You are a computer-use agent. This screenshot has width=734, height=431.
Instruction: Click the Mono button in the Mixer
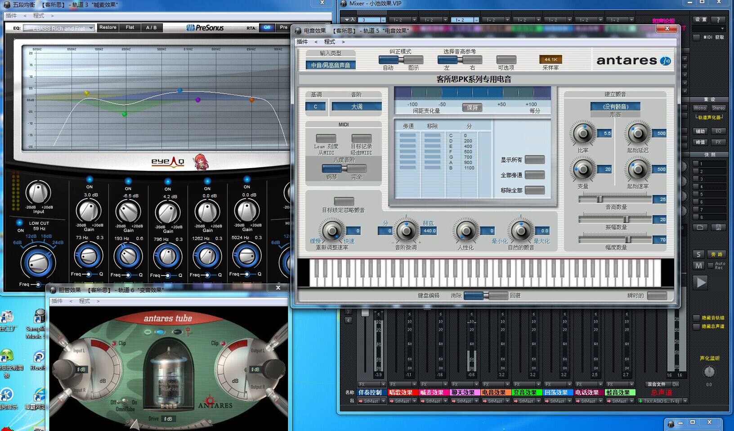coord(700,108)
